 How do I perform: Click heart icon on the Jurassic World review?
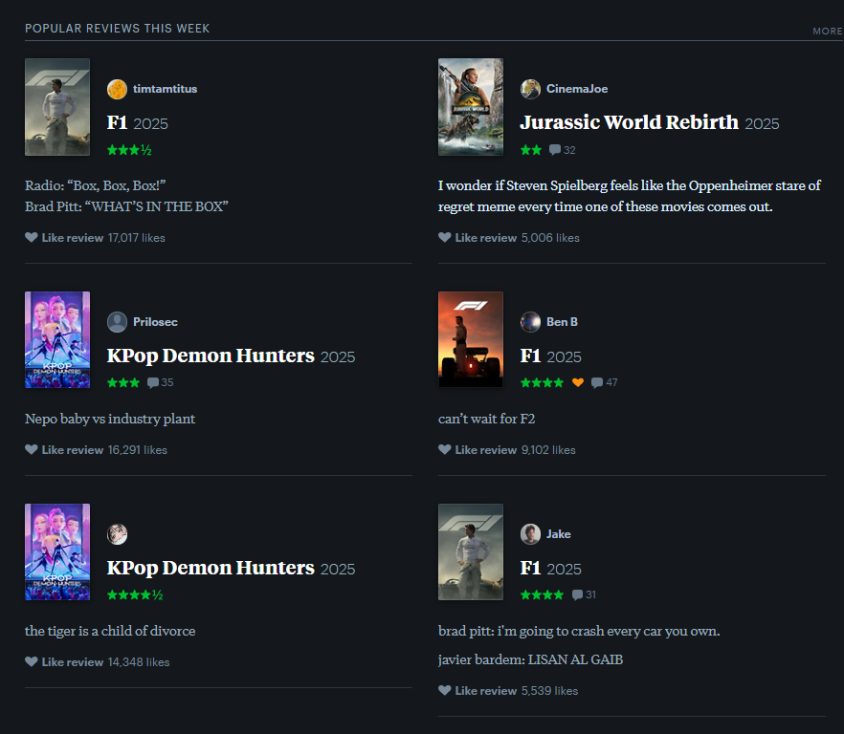[445, 237]
